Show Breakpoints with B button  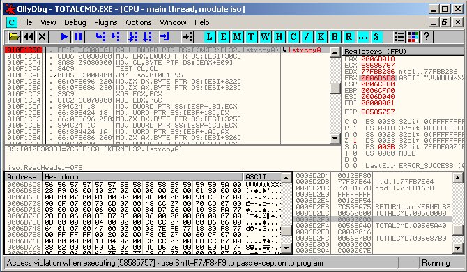click(335, 37)
